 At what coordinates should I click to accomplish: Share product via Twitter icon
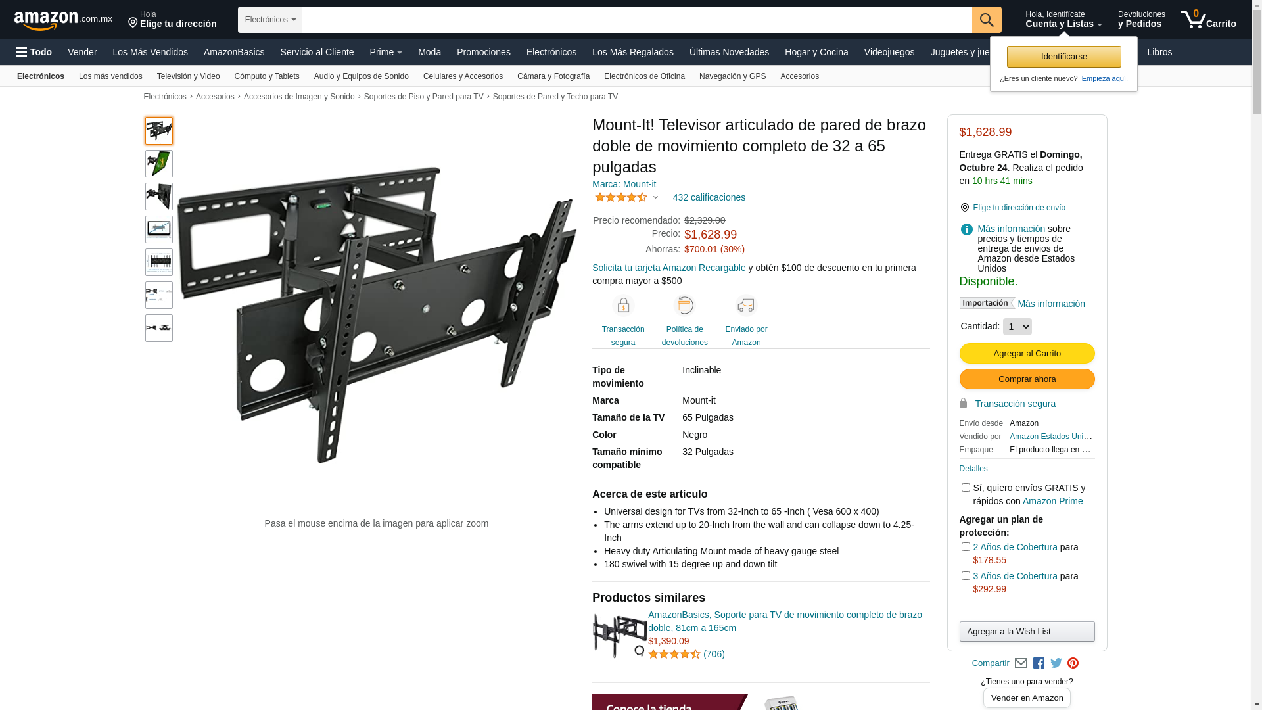pyautogui.click(x=1056, y=663)
